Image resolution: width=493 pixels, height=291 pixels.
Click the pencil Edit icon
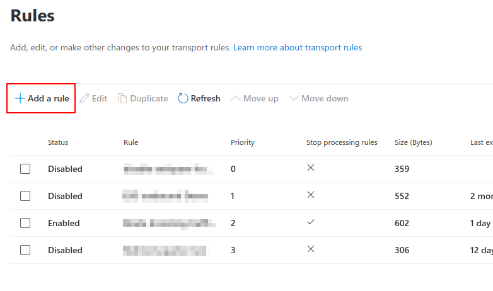(x=84, y=98)
